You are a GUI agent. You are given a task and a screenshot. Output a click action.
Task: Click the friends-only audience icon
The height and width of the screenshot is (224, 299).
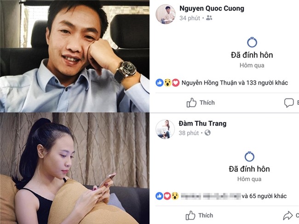pyautogui.click(x=209, y=18)
